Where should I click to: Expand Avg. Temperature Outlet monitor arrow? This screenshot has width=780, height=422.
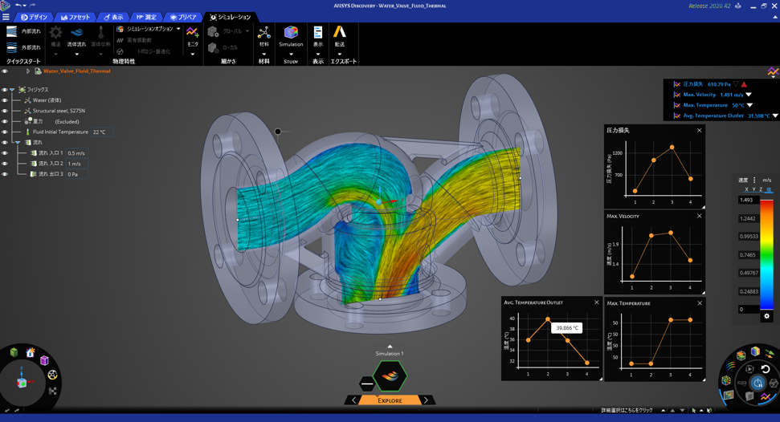(x=775, y=116)
